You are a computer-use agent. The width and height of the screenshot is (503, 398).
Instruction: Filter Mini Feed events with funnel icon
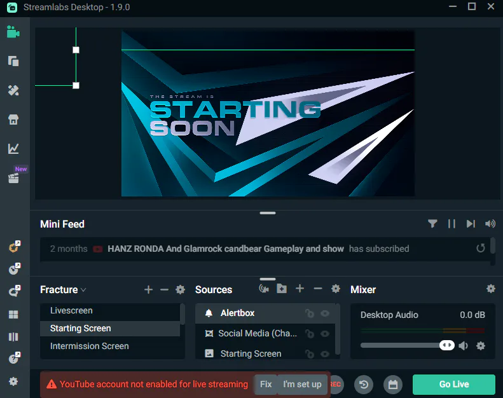(x=432, y=224)
